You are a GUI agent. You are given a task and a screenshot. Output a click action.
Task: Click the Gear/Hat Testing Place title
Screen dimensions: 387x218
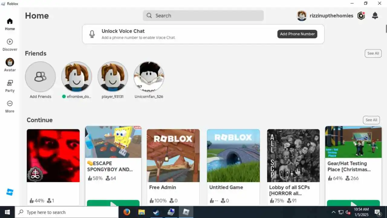[349, 167]
